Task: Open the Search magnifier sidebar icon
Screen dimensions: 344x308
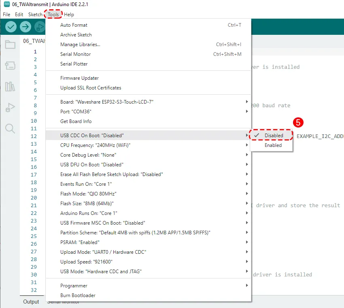Action: click(x=10, y=129)
